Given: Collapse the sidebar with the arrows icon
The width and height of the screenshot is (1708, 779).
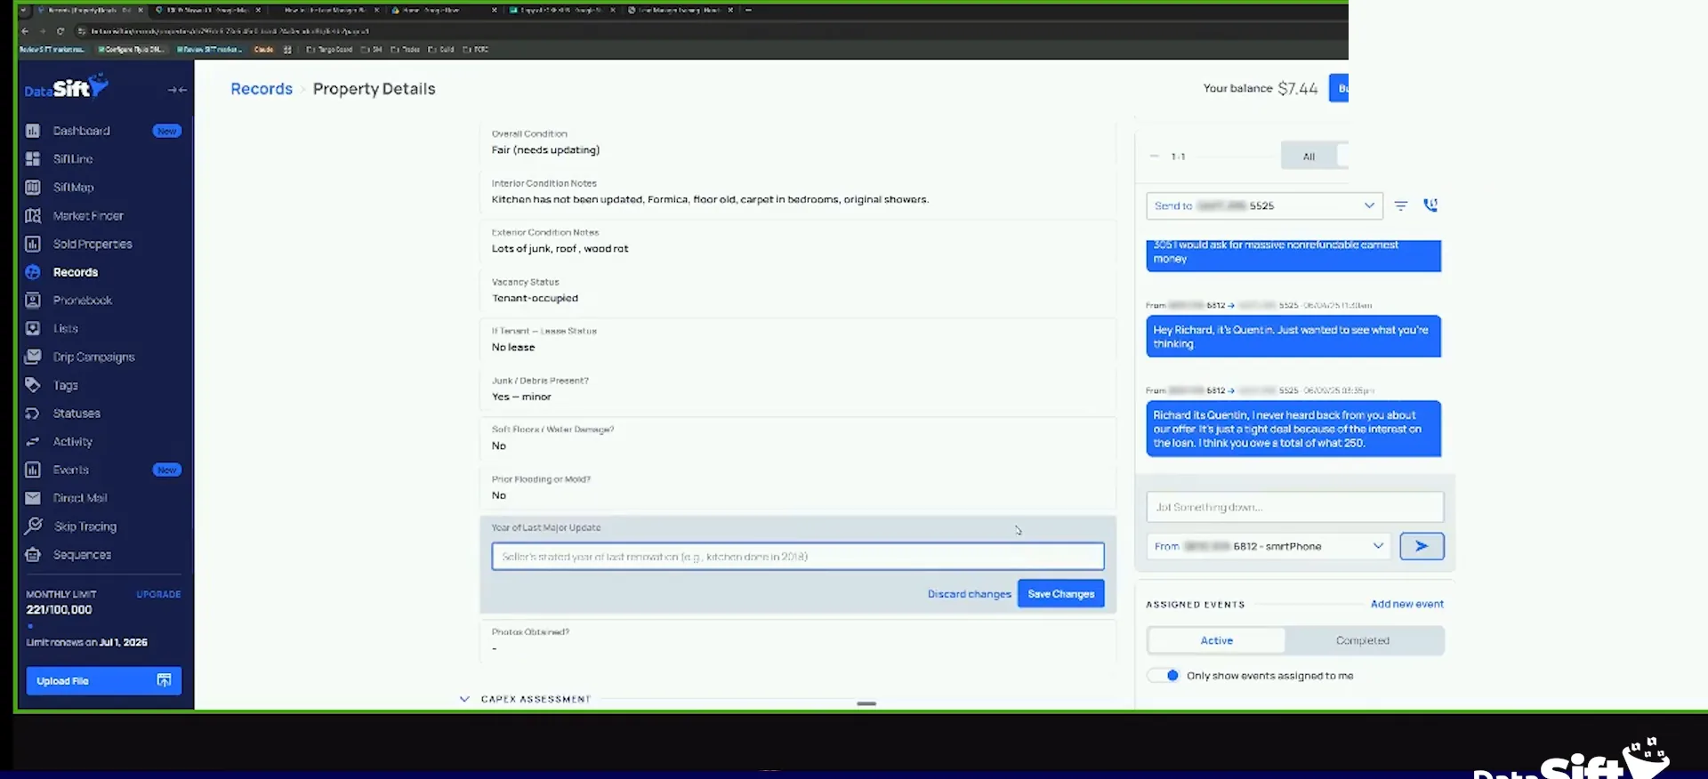Looking at the screenshot, I should pos(177,90).
